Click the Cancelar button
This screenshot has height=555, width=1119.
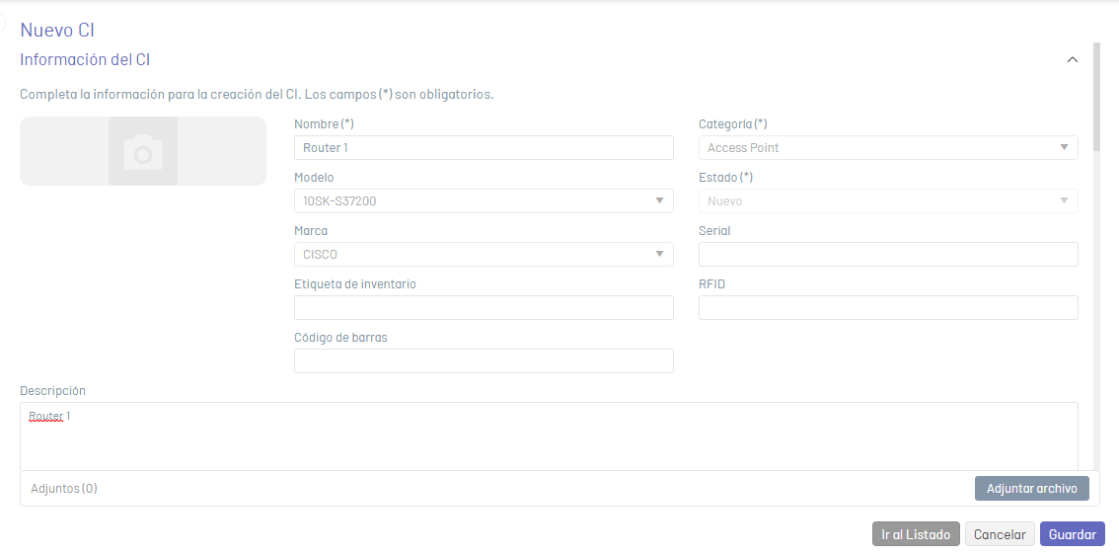coord(1000,534)
